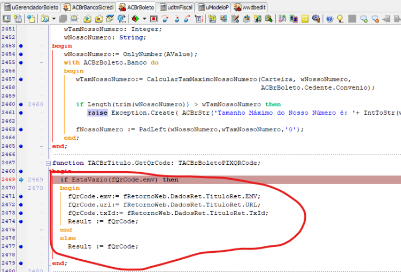
Task: Click the Open file folder icon
Action: 45,19
